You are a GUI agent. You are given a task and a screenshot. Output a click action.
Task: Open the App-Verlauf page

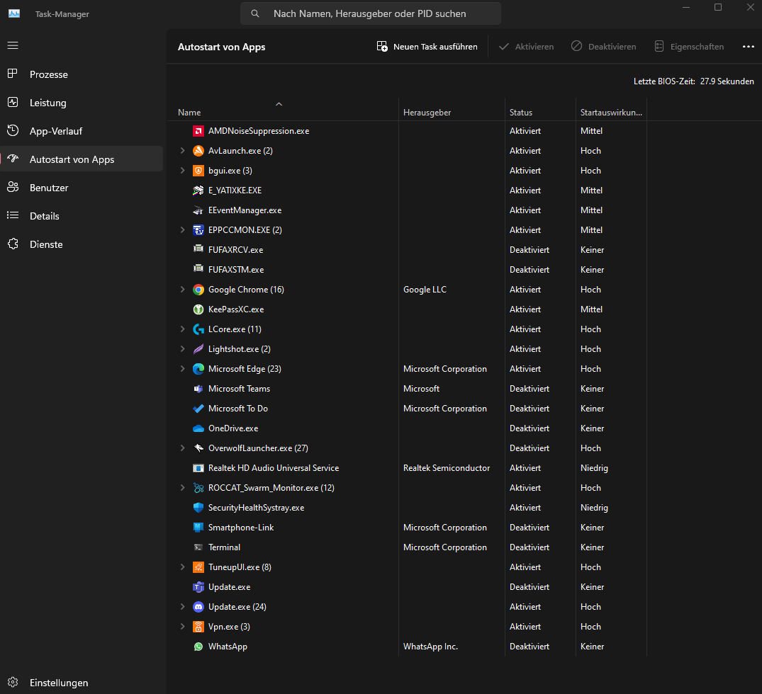82,131
